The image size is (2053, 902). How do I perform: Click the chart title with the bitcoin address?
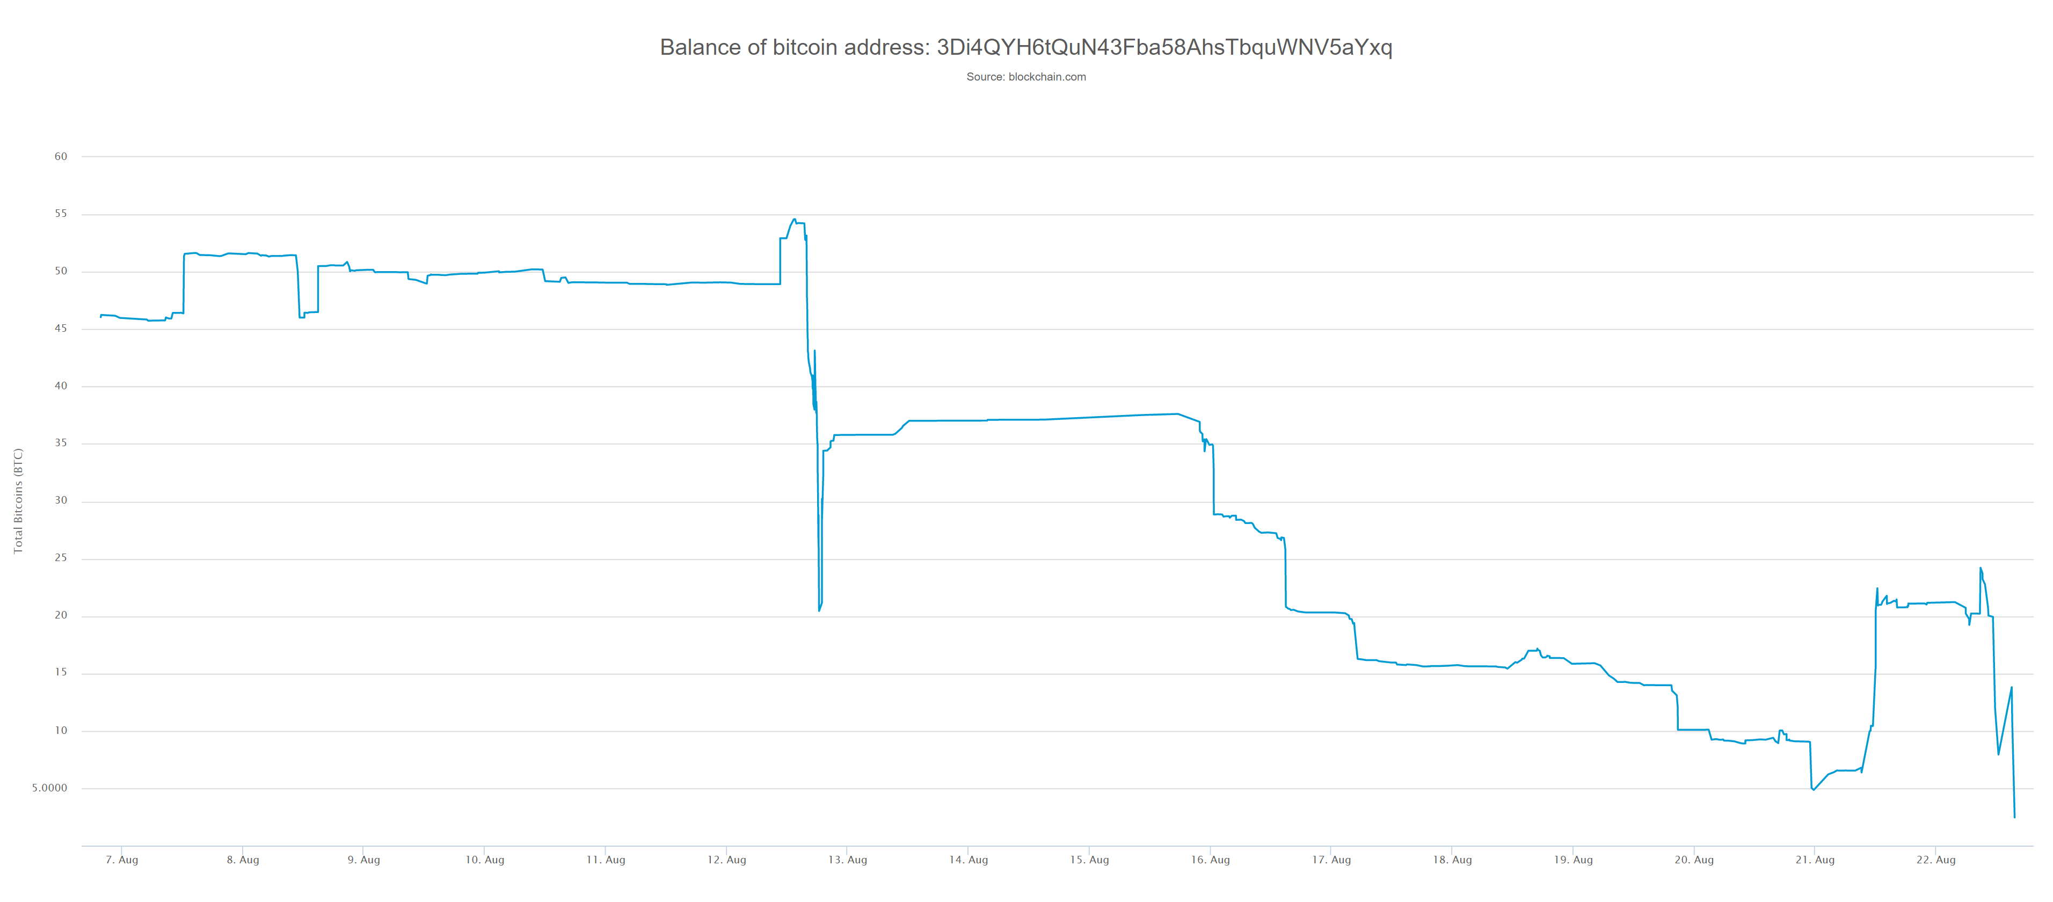coord(1026,47)
